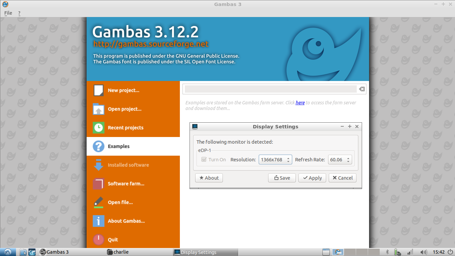Open the Software farm icon

pos(99,184)
